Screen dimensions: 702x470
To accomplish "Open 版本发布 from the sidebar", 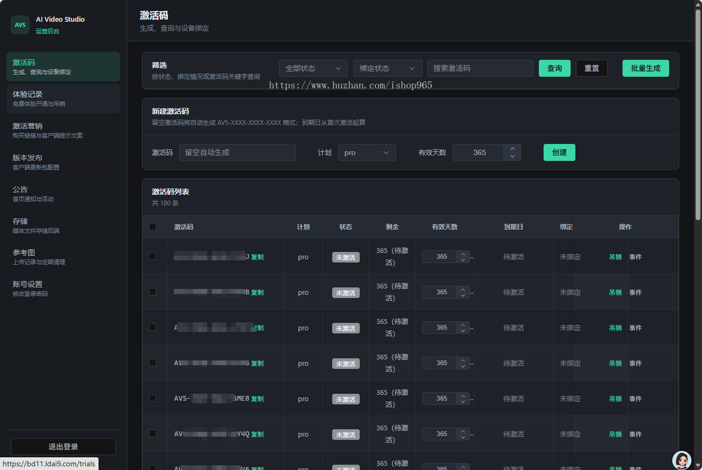I will click(x=63, y=161).
